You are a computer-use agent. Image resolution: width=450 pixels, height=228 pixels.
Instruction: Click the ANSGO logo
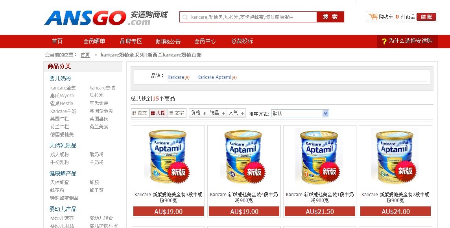pyautogui.click(x=105, y=18)
